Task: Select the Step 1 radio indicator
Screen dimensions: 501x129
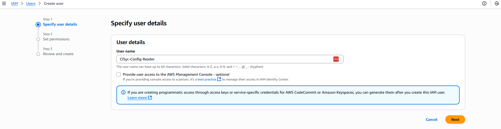Action: click(x=38, y=25)
